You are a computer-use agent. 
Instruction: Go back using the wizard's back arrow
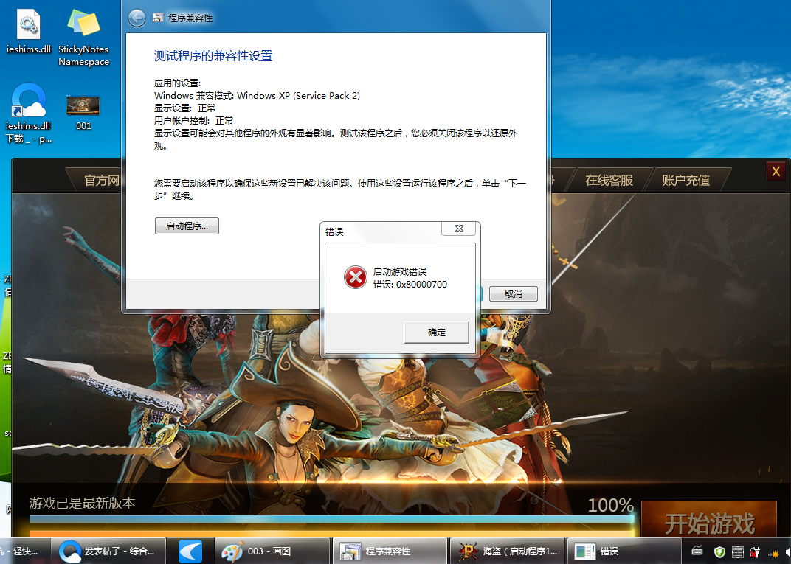(137, 18)
